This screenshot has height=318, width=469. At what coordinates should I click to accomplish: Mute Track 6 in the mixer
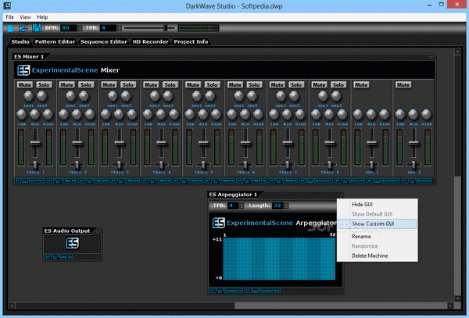point(234,85)
